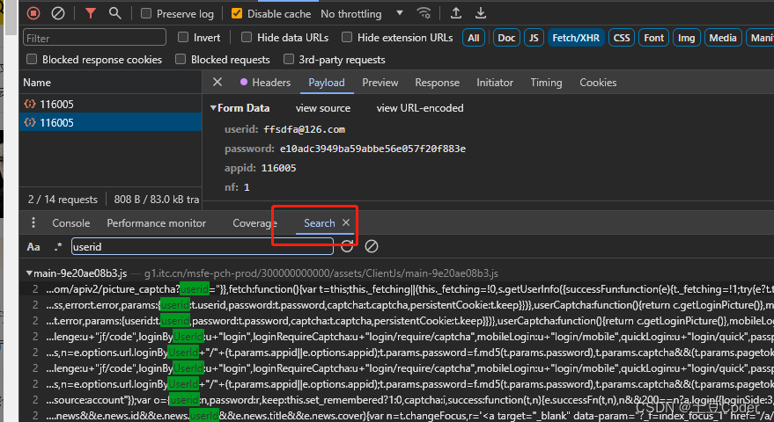
Task: Filter requests by Font
Action: click(x=654, y=38)
